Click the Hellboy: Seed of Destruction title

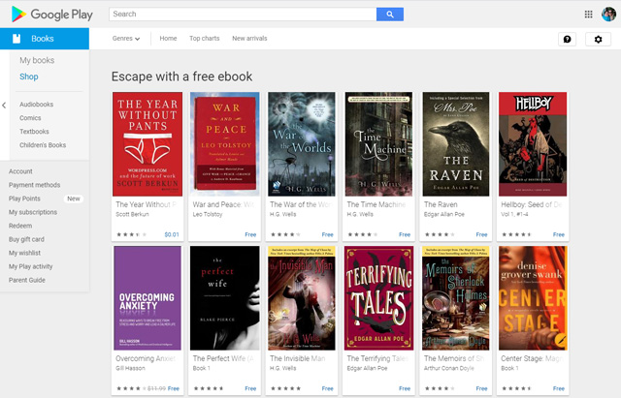[532, 204]
